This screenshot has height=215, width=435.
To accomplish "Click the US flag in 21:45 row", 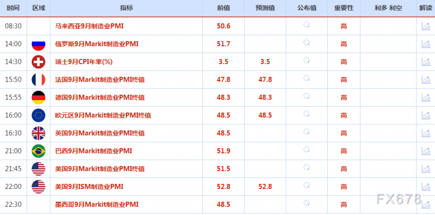I will coord(38,169).
